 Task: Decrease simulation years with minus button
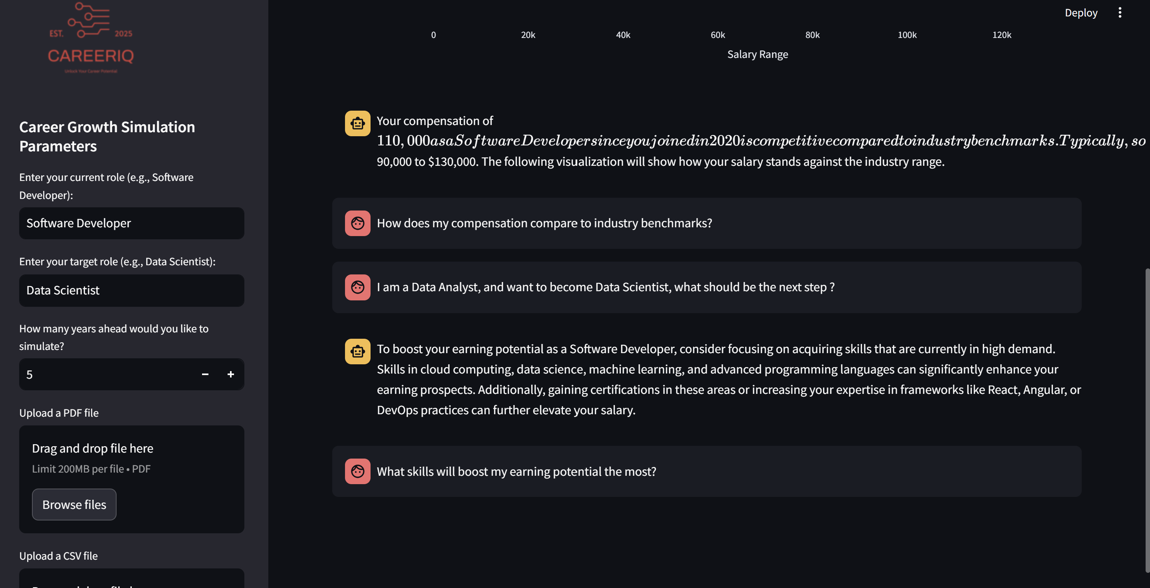point(205,374)
